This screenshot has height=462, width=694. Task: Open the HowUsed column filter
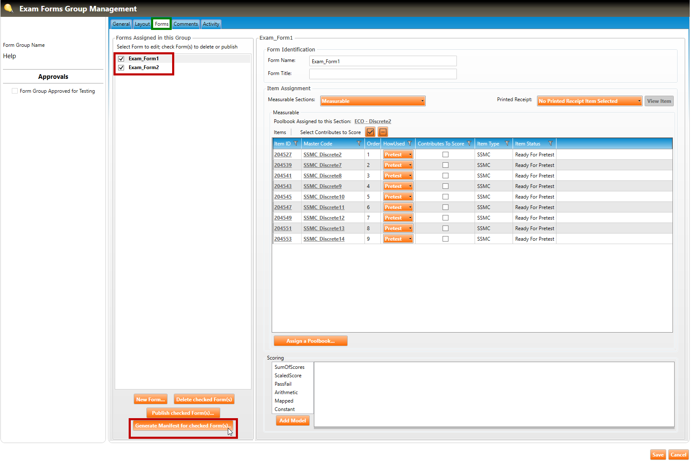(x=410, y=144)
